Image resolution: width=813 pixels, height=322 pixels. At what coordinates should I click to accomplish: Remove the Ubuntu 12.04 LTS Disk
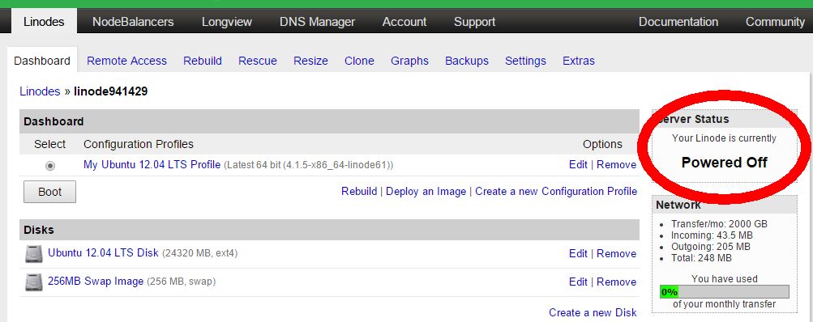(617, 254)
